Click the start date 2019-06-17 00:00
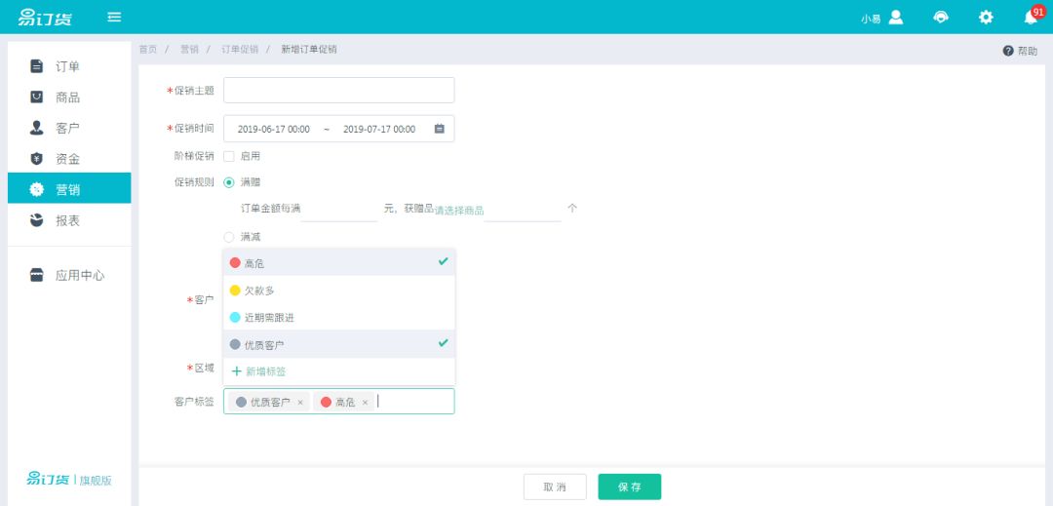The height and width of the screenshot is (506, 1053). [x=273, y=129]
